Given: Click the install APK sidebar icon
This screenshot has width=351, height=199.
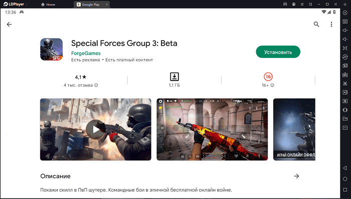Looking at the screenshot, I should 345,74.
